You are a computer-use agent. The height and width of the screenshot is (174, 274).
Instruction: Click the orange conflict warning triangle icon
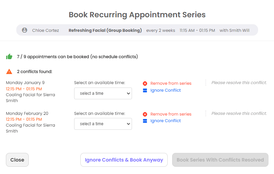click(9, 72)
